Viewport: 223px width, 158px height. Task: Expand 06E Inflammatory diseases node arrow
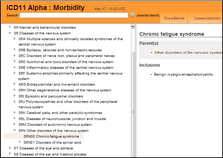[x=15, y=67]
